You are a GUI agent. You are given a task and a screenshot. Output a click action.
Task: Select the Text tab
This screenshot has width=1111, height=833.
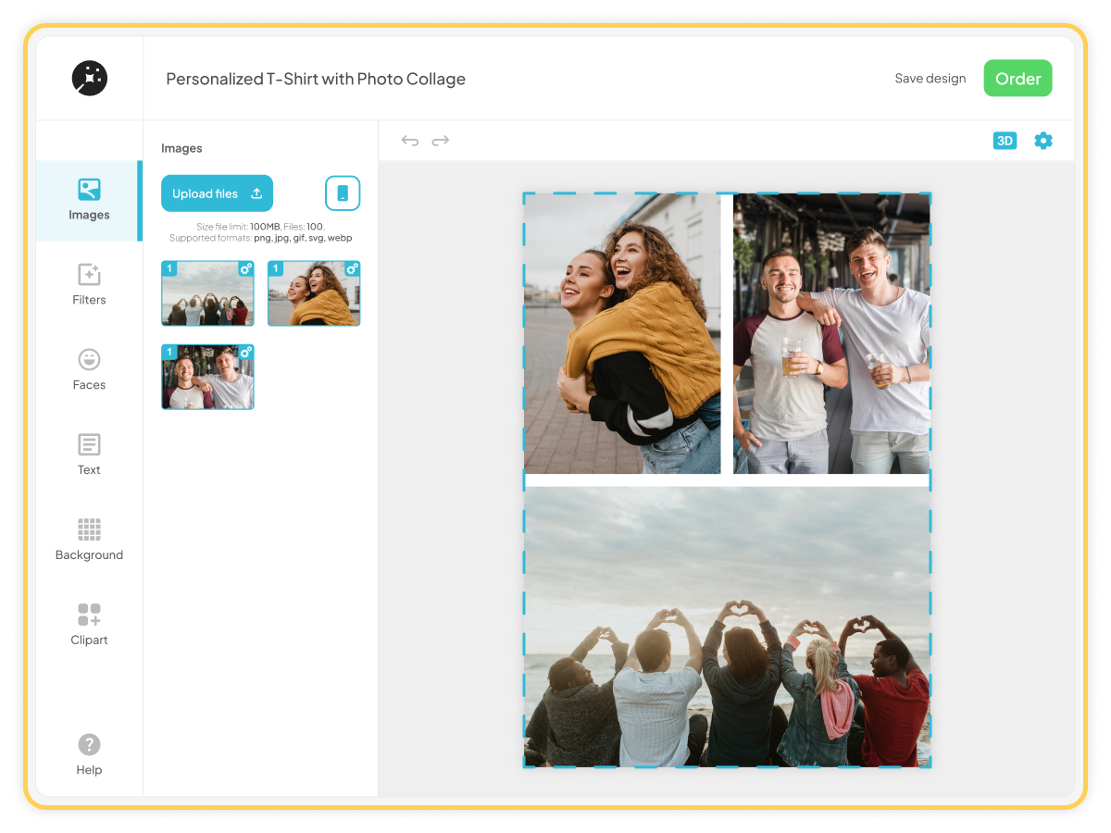tap(89, 455)
